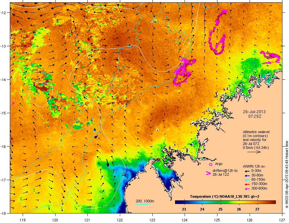This screenshot has height=223, width=289.
Task: Click the latitude axis label -12
Action: pyautogui.click(x=4, y=13)
